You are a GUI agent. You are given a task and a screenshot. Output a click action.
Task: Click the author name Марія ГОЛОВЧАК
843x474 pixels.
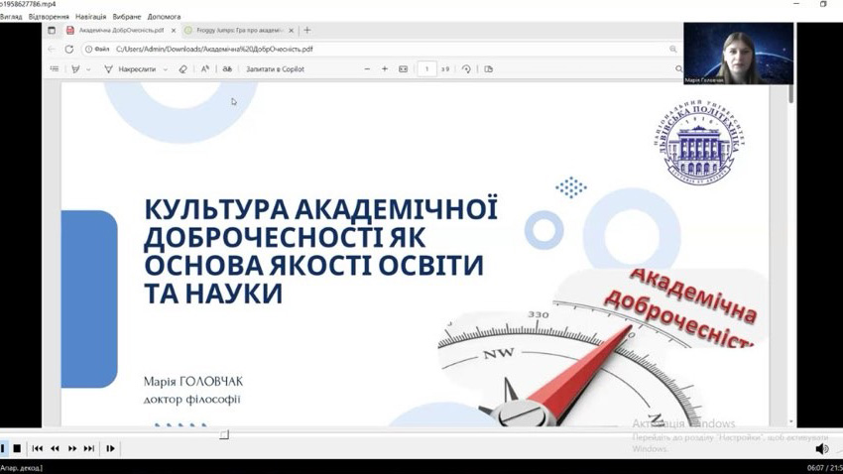(193, 381)
